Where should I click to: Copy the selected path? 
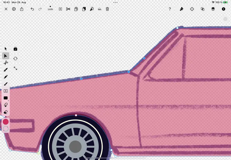tap(76, 9)
